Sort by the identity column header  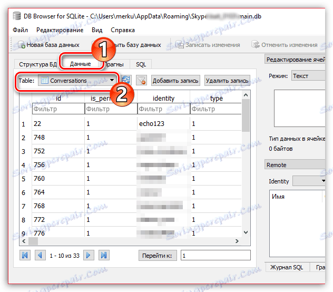pos(163,98)
